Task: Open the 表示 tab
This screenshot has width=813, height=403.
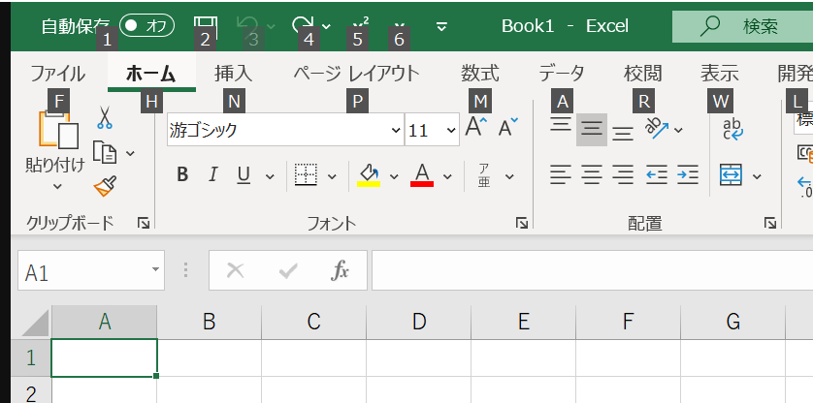Action: [x=720, y=74]
